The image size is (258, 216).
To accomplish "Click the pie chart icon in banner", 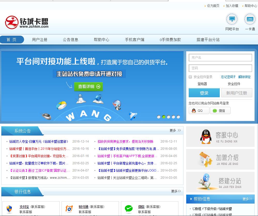I will [x=61, y=105].
